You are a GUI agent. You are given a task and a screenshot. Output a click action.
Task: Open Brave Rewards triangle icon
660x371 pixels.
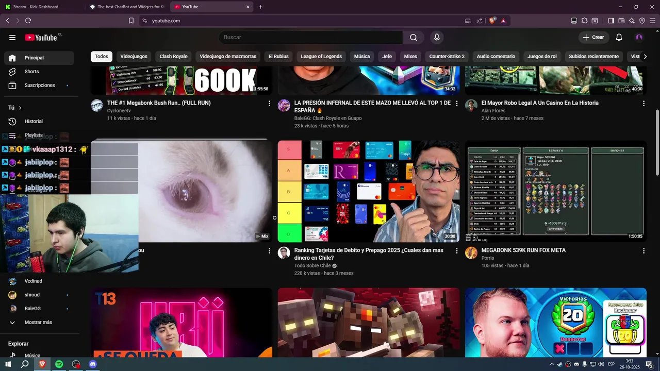(x=503, y=21)
